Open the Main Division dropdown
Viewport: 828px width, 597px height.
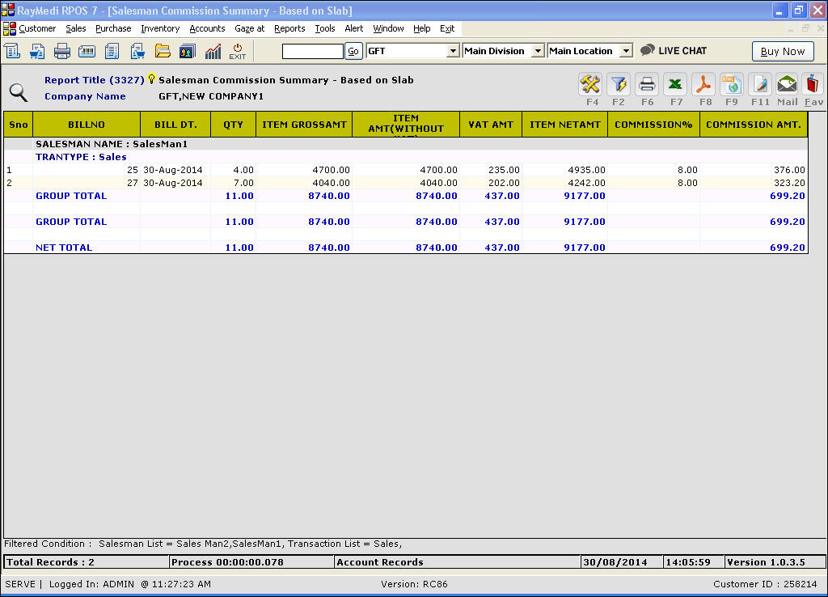[x=538, y=51]
